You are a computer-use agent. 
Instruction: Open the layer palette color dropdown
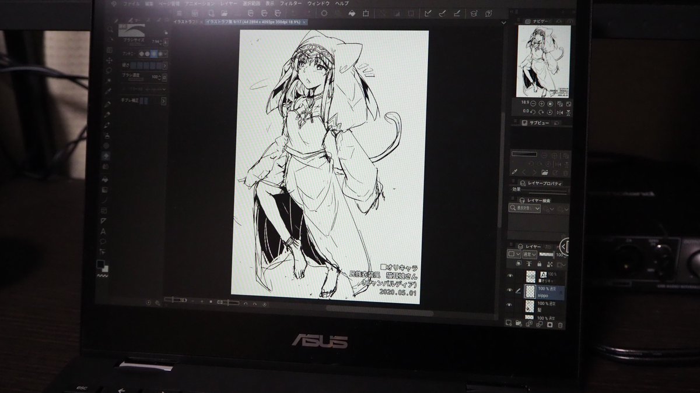tap(514, 254)
